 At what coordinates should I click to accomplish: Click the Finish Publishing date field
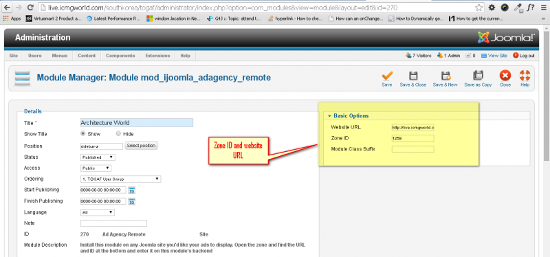click(103, 201)
